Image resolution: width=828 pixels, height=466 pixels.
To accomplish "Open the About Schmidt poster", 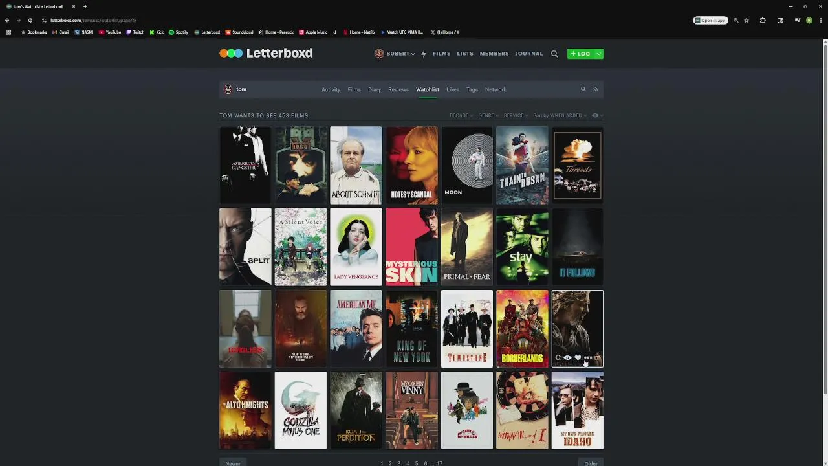I will (356, 165).
